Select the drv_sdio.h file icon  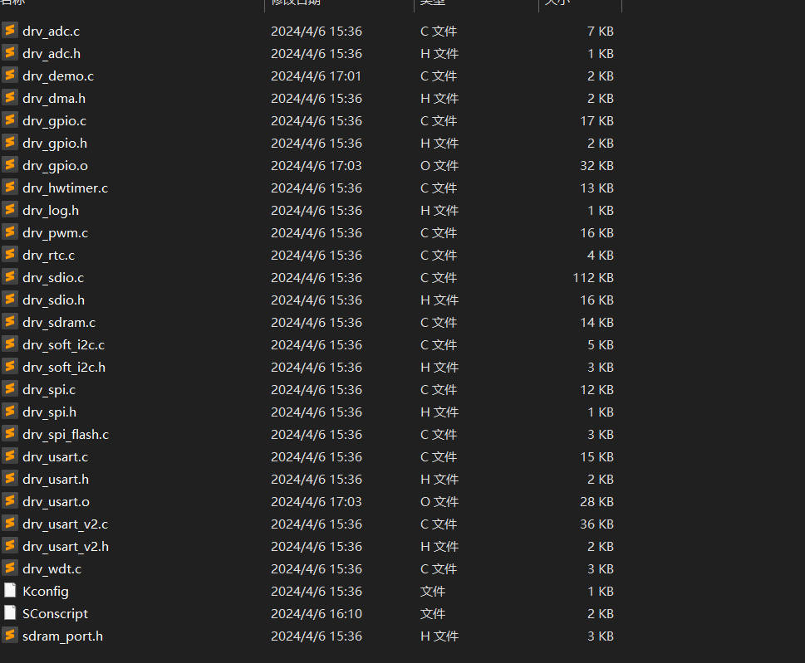coord(10,299)
